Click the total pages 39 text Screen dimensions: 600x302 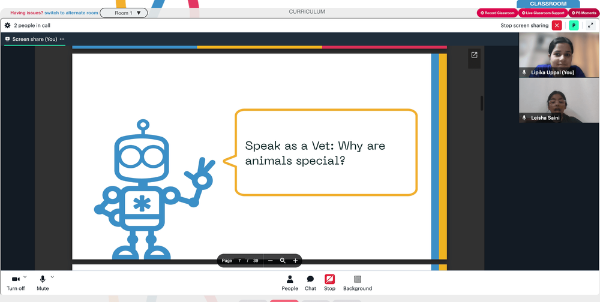tap(256, 261)
